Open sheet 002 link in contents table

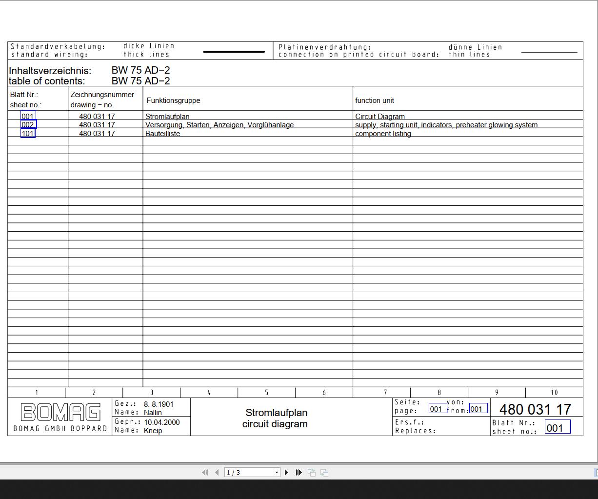28,124
